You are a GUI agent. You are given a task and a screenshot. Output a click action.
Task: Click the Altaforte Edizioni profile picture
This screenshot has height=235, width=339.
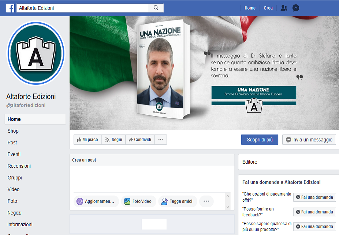point(36,53)
